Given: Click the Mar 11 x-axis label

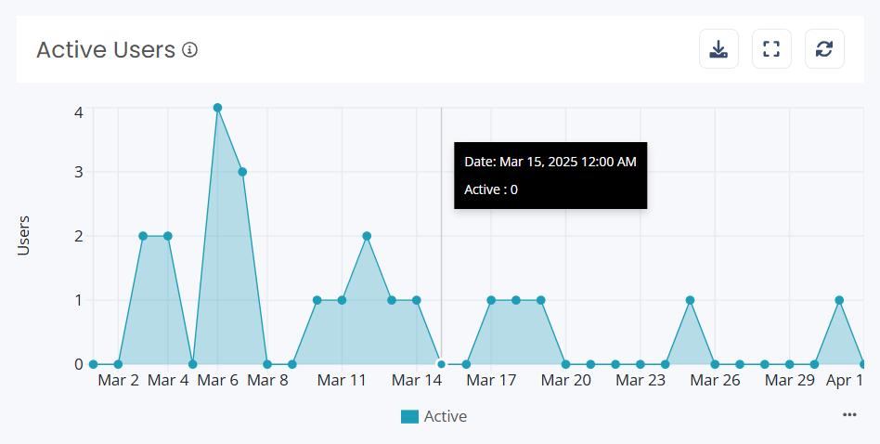Looking at the screenshot, I should tap(342, 381).
